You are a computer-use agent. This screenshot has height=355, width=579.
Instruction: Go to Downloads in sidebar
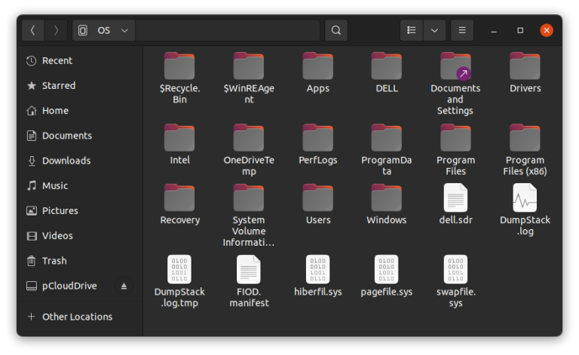(66, 161)
